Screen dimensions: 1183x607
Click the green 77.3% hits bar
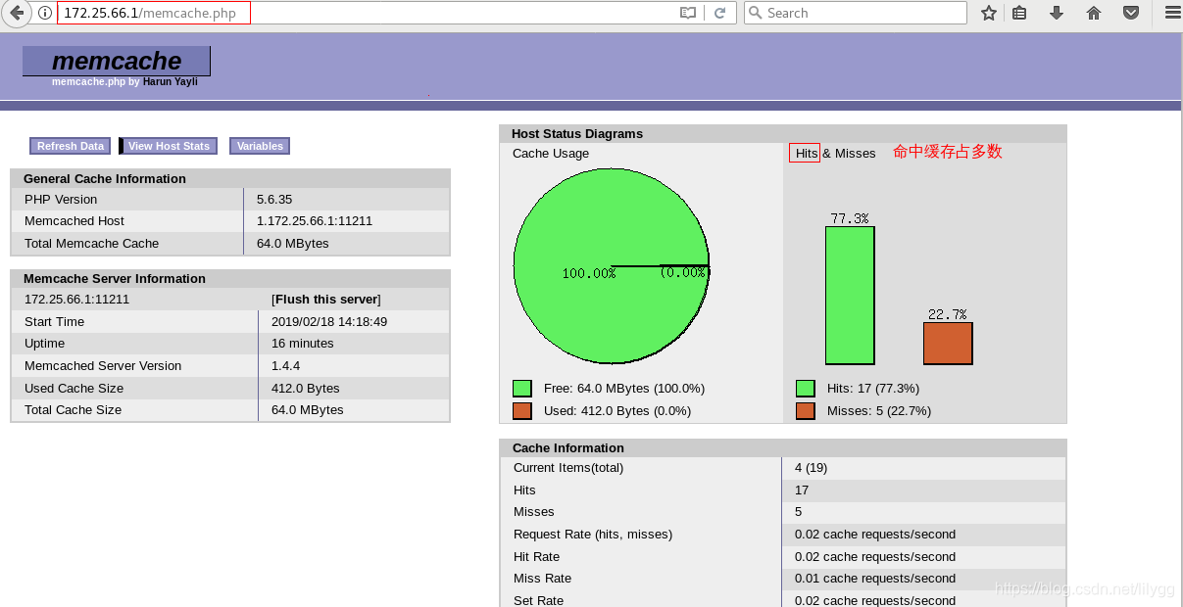click(850, 296)
